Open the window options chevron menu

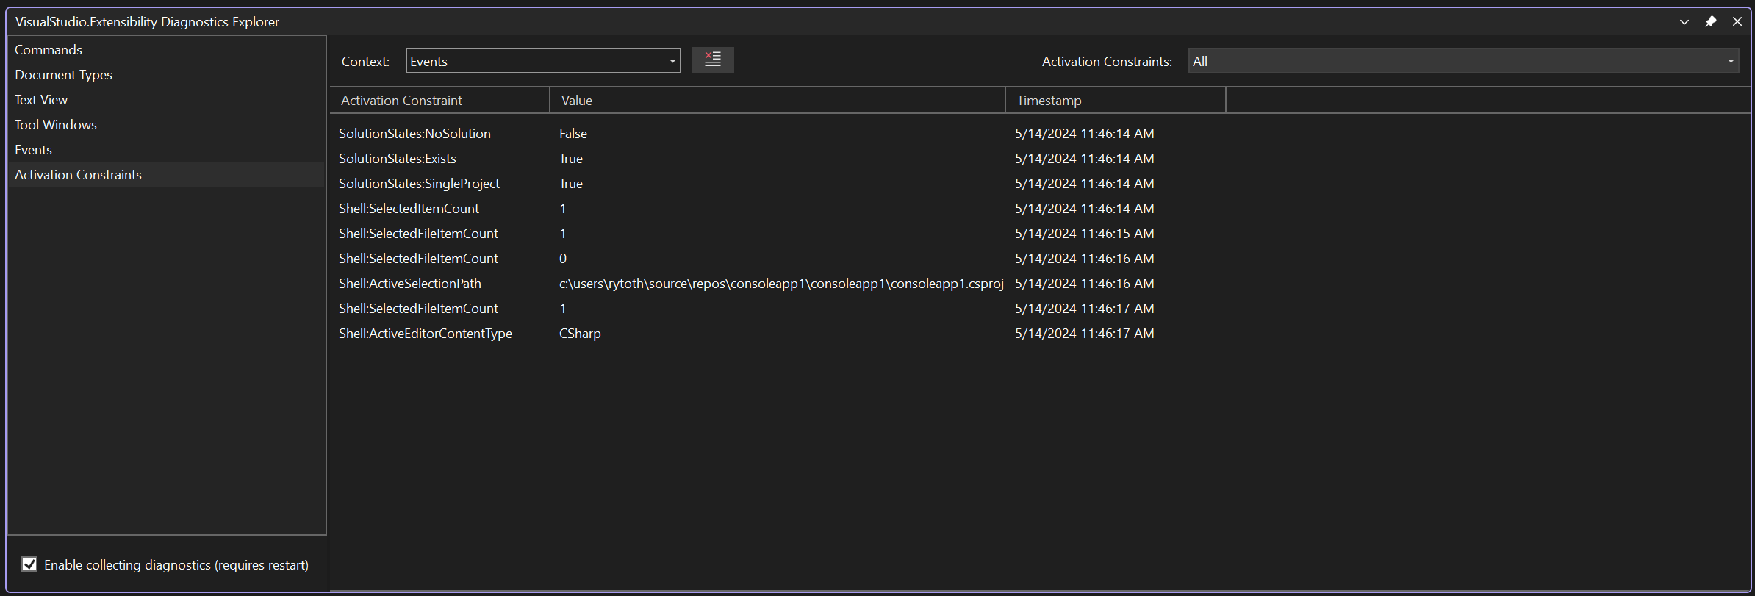(1684, 22)
